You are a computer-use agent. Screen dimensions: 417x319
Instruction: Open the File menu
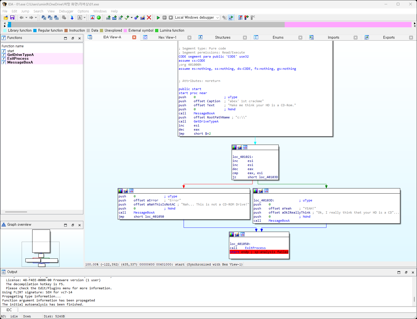coord(5,11)
